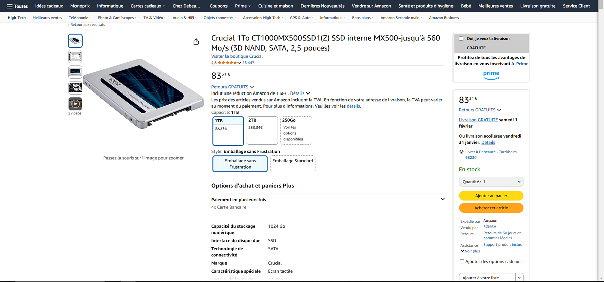Open the Ajouter à votre liste dropdown arrow
Viewport: 604px width, 282px height.
pyautogui.click(x=519, y=277)
